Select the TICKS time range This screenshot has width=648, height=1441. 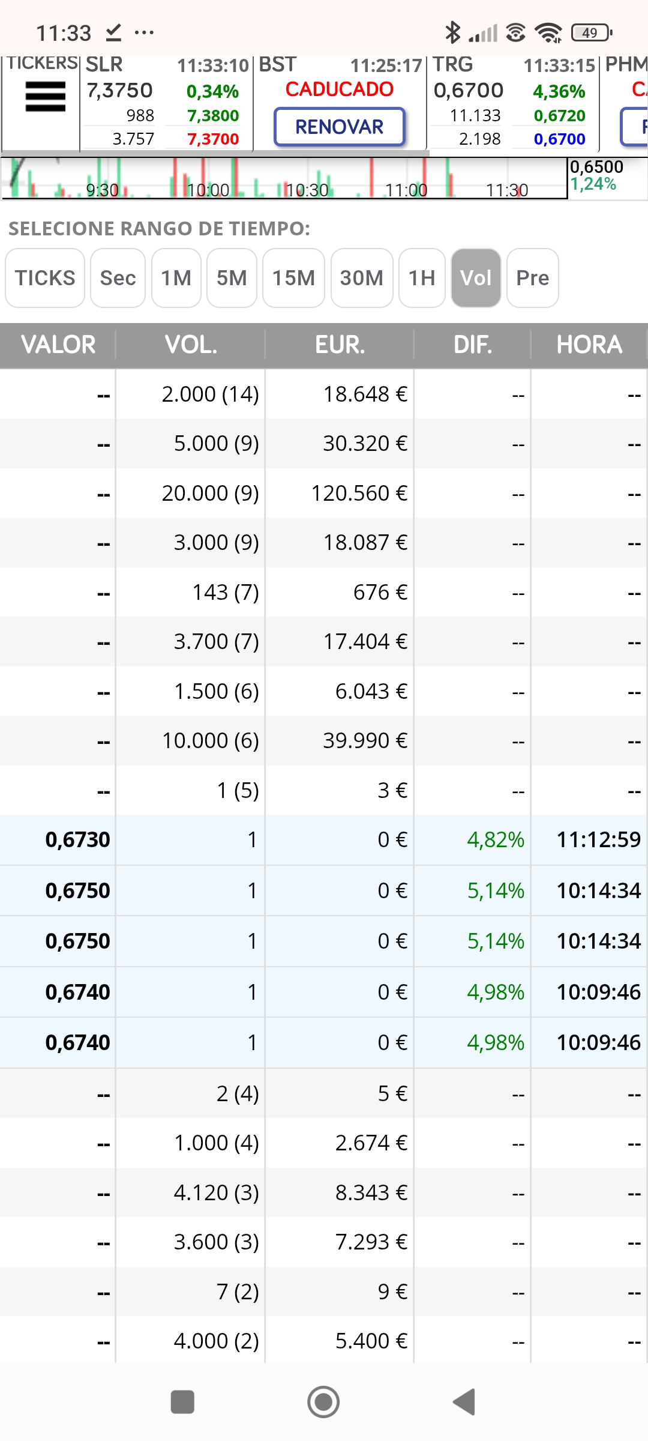(45, 278)
